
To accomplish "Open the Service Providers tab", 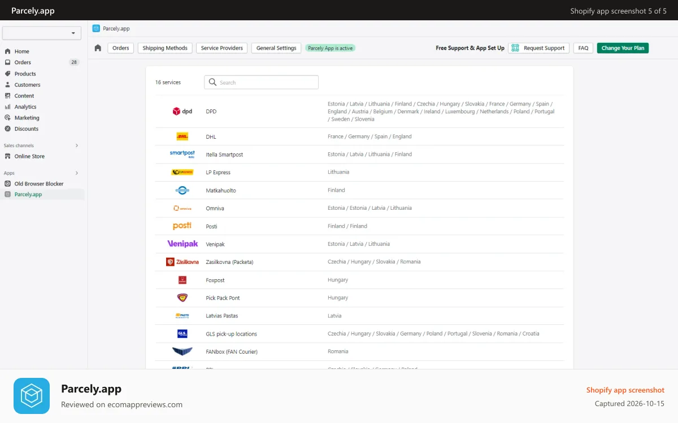I will 222,48.
